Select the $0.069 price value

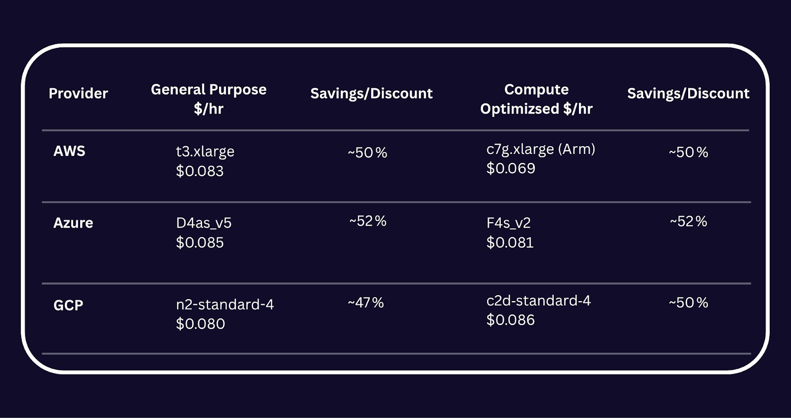[511, 168]
